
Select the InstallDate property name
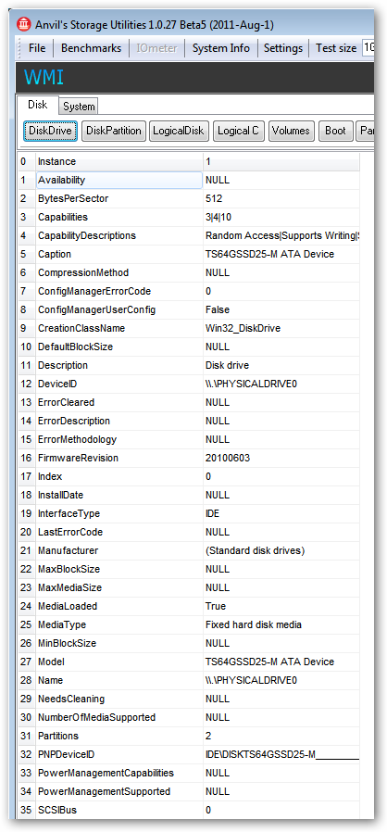[x=60, y=495]
